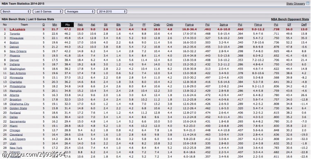The width and height of the screenshot is (311, 159).
Task: Open the Toronto team link
Action: 15,34
